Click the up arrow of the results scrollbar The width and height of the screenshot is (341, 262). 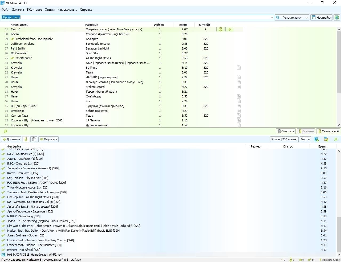click(x=339, y=29)
